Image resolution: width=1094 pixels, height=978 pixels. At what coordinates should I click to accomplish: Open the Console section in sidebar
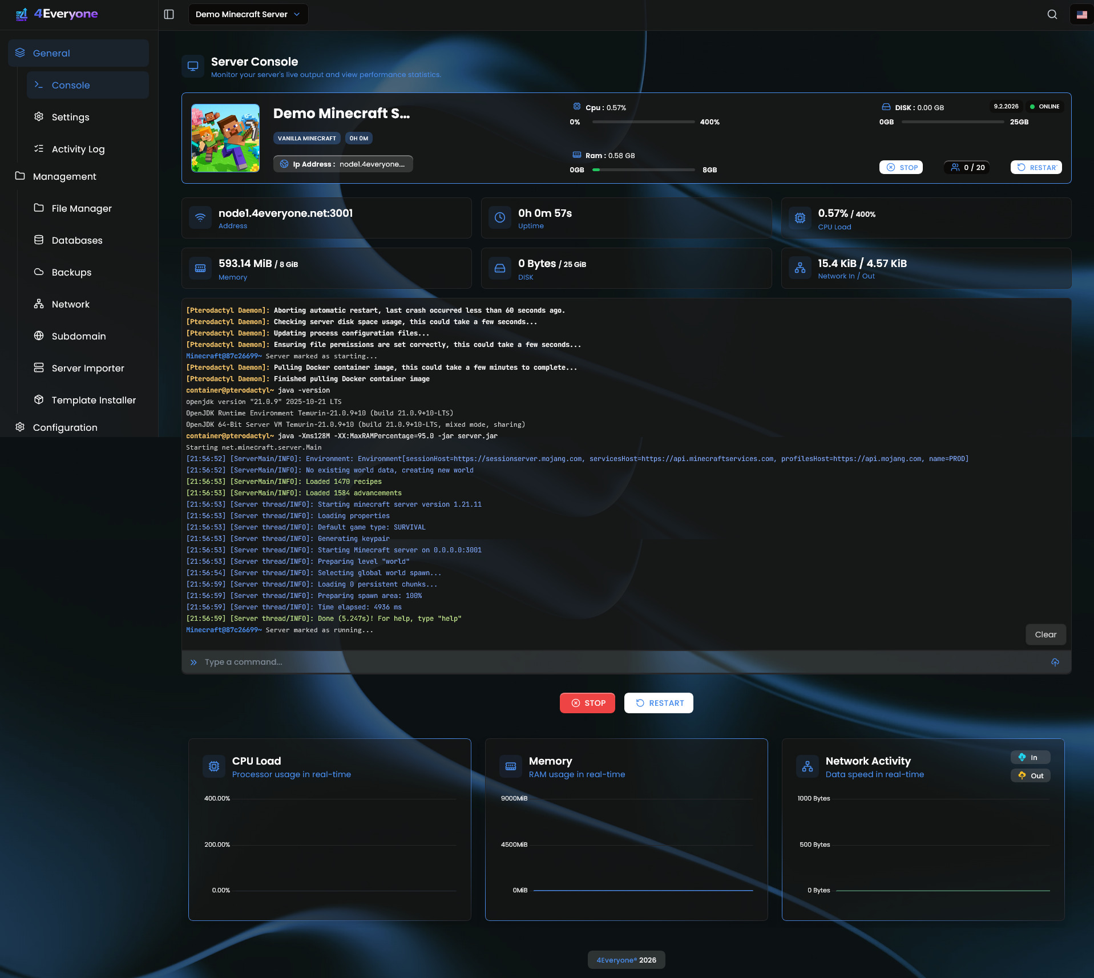click(x=70, y=85)
